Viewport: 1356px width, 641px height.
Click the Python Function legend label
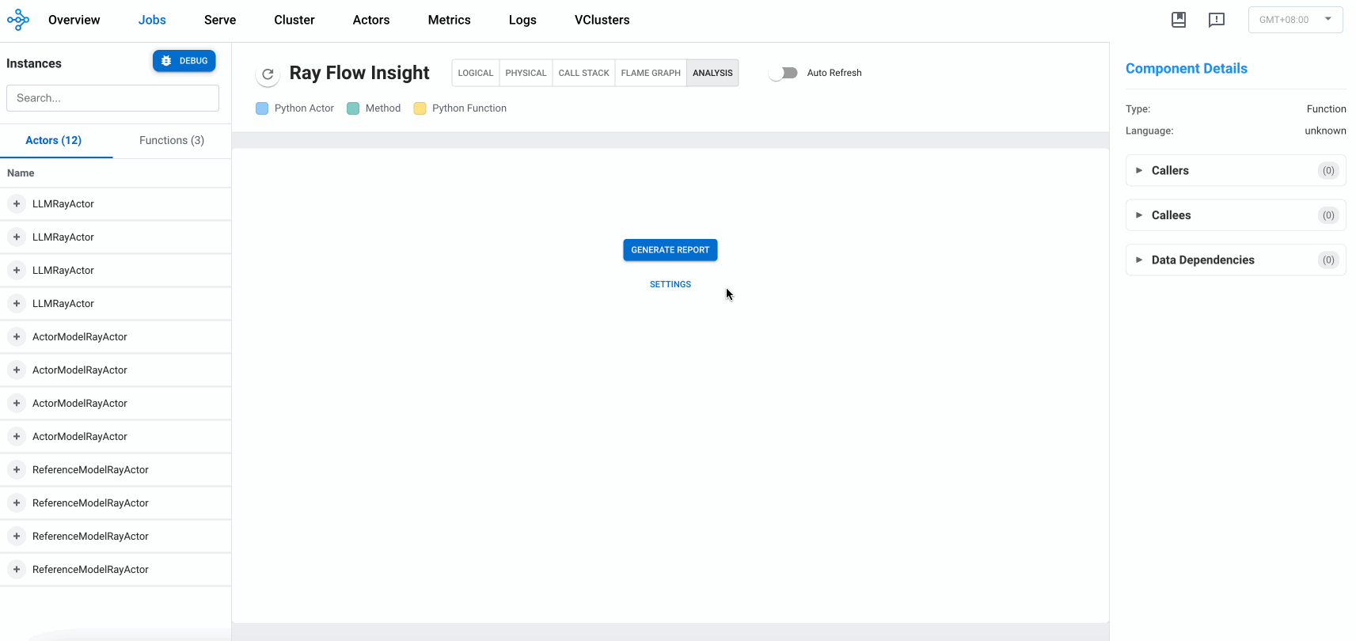pyautogui.click(x=469, y=108)
